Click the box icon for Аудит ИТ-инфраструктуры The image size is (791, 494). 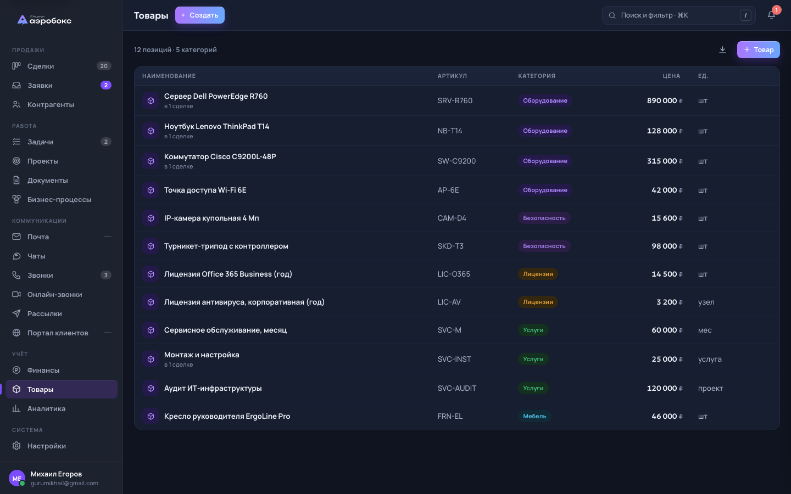point(151,388)
